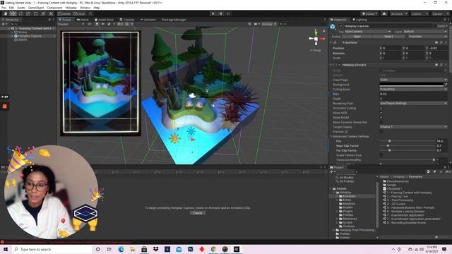The height and width of the screenshot is (254, 452).
Task: Toggle Occlusion Culling checkbox
Action: tap(381, 108)
